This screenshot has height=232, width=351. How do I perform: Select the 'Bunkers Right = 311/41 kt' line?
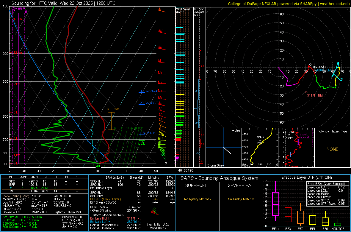pos(115,218)
